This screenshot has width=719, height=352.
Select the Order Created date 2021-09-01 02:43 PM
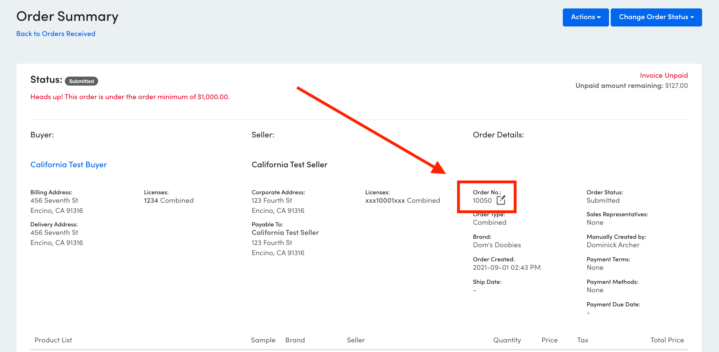[507, 268]
